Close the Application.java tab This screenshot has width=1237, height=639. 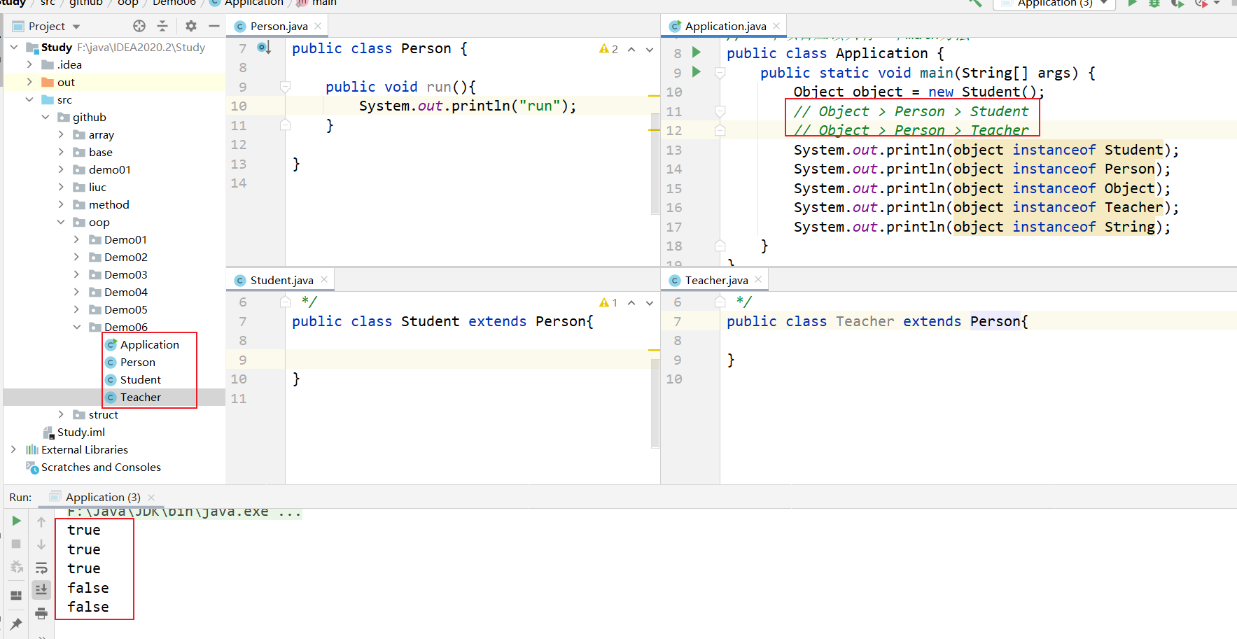pos(776,26)
